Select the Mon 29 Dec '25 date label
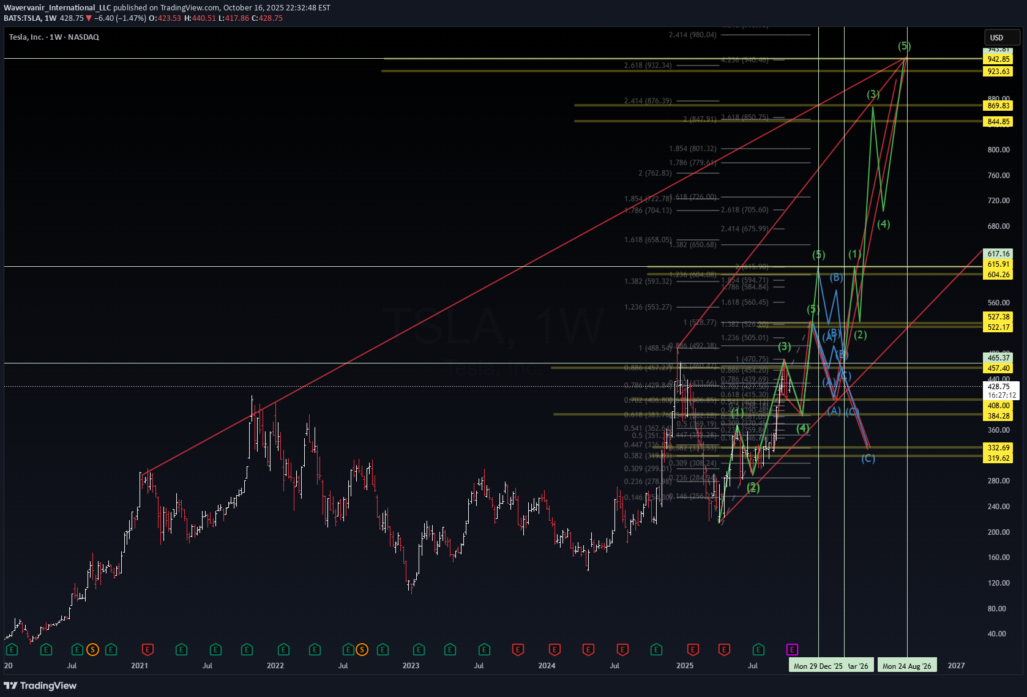This screenshot has width=1027, height=697. 818,666
